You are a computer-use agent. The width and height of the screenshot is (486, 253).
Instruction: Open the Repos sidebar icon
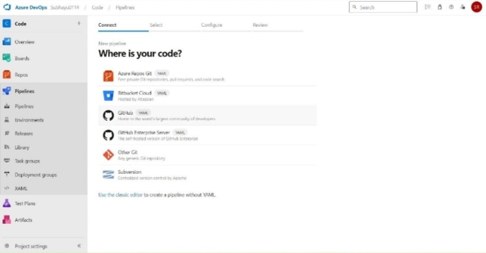click(7, 74)
